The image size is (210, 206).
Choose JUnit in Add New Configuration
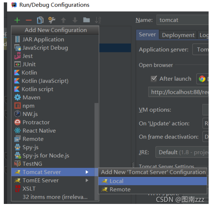(x=55, y=64)
